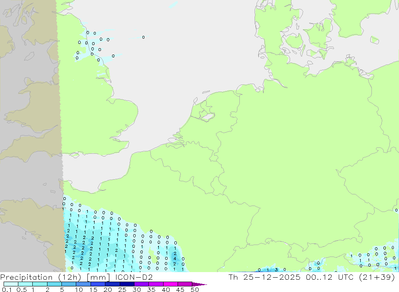
Task: Click the 2–5 mm legend color swatch
Action: click(x=54, y=284)
